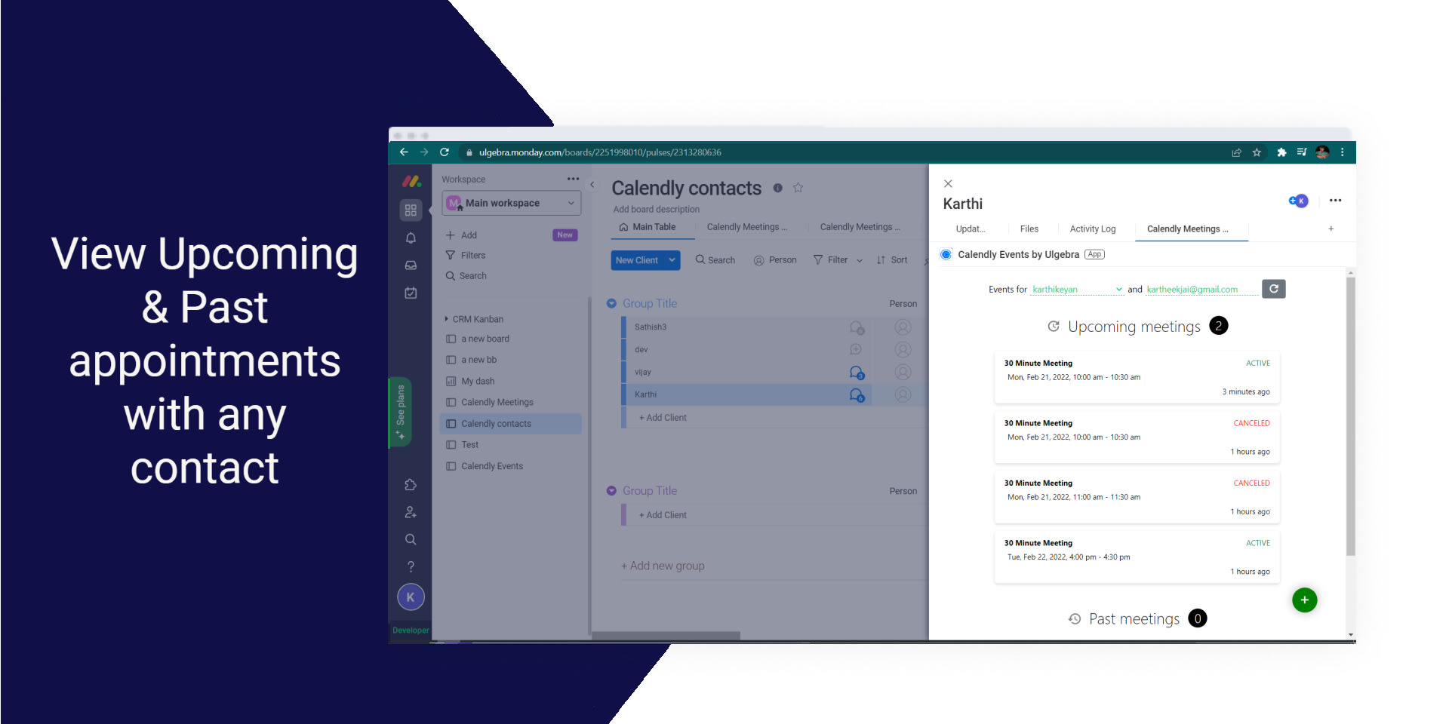Open the workspaces grid icon in sidebar
The image size is (1449, 724).
click(x=411, y=210)
